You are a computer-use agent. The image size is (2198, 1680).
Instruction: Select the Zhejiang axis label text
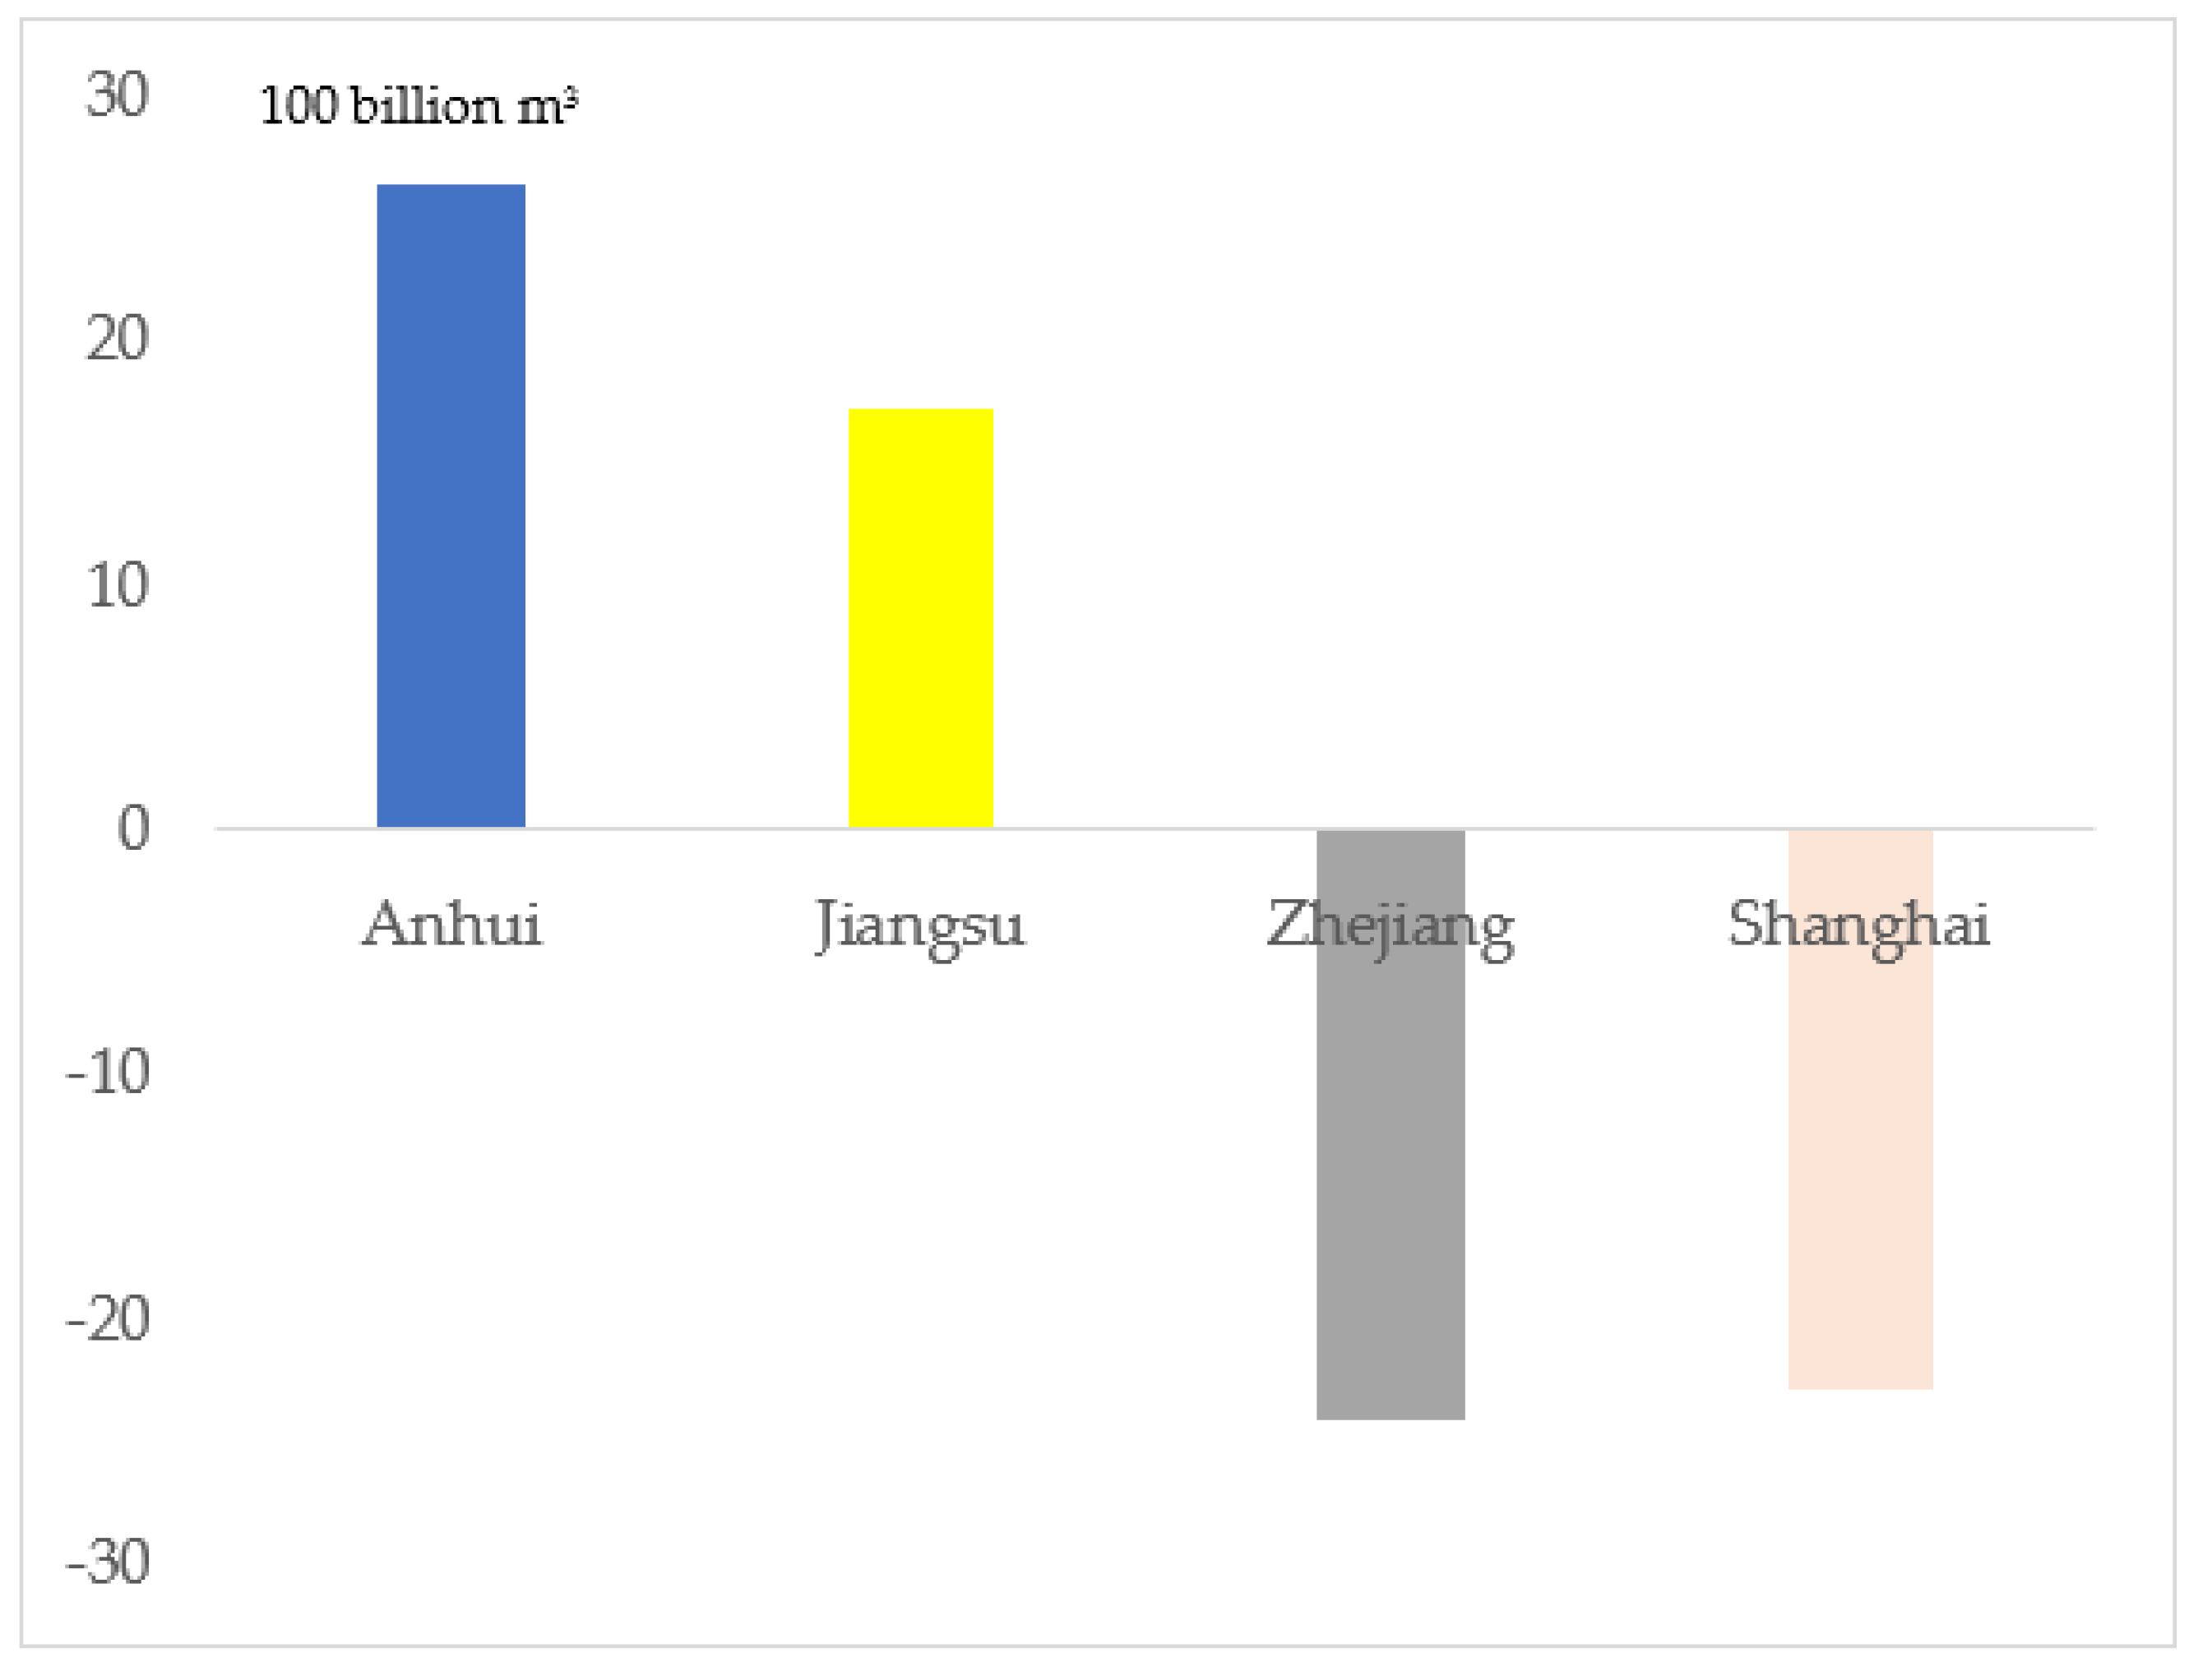tap(1390, 926)
